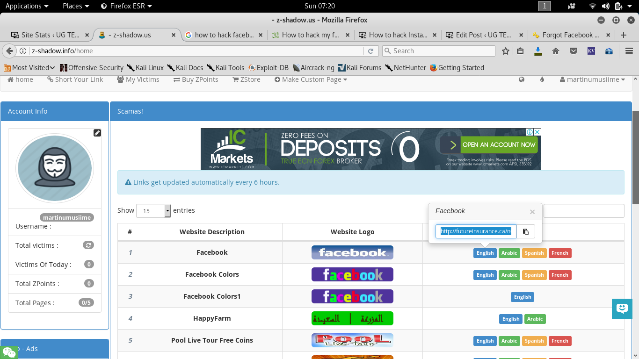Sort by Website Description column header
The image size is (639, 359).
coord(212,231)
